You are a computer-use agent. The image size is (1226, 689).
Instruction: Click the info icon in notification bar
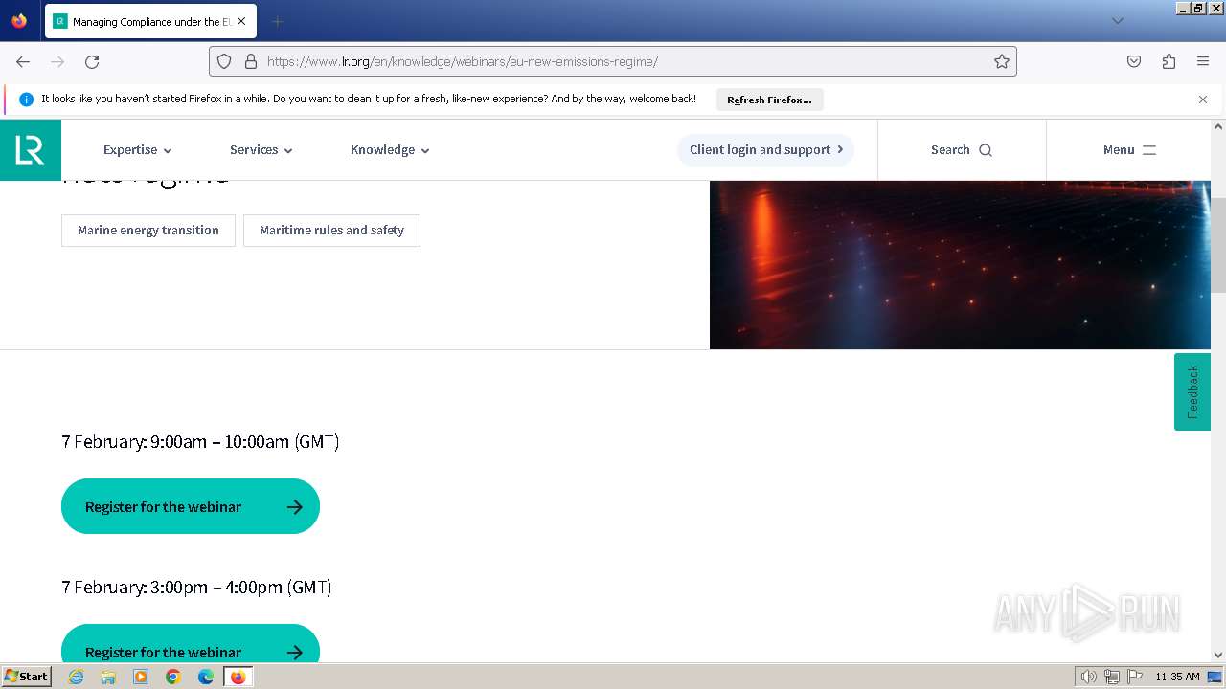coord(26,100)
